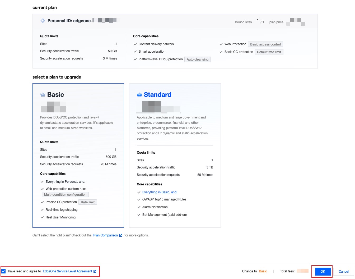Click the 'Smart acceleration' text
The image size is (355, 279).
[x=152, y=52]
